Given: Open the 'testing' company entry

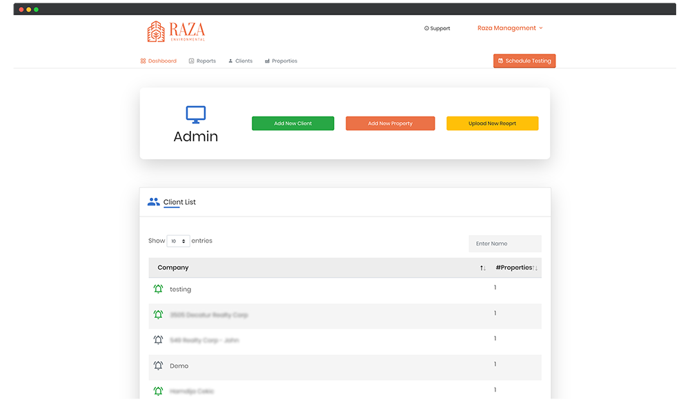Looking at the screenshot, I should [180, 290].
